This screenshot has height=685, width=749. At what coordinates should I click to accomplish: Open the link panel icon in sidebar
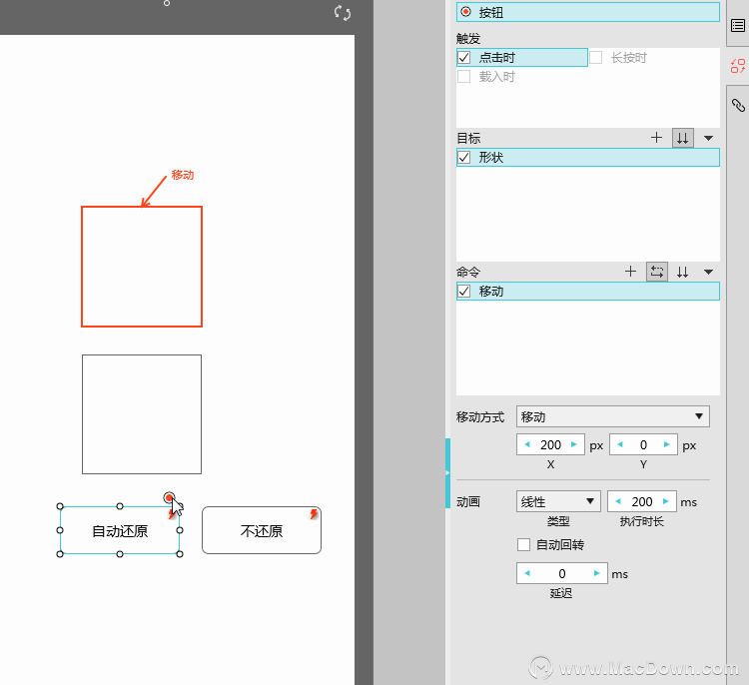click(x=738, y=105)
